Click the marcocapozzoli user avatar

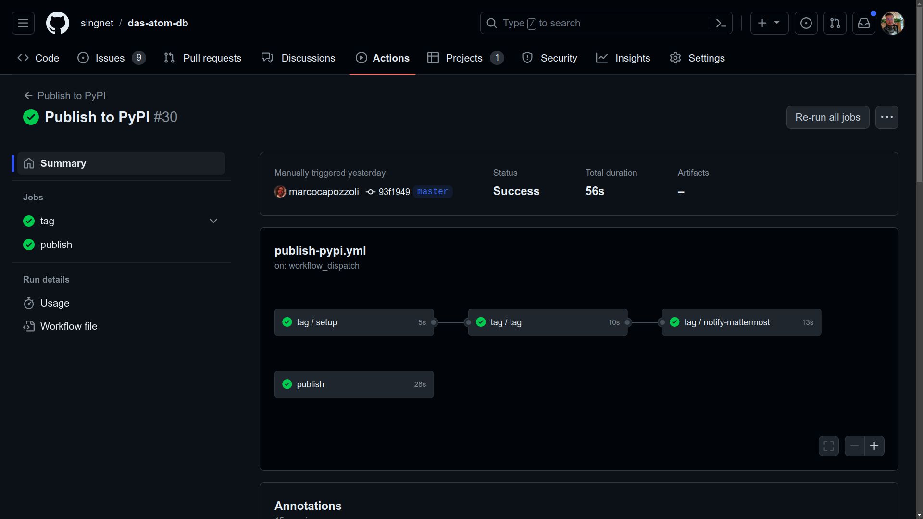tap(280, 191)
